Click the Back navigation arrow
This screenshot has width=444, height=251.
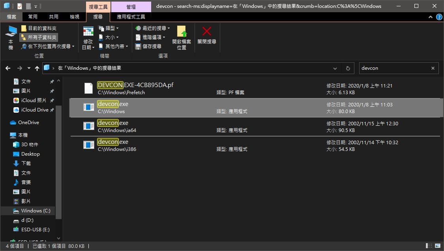pos(8,68)
